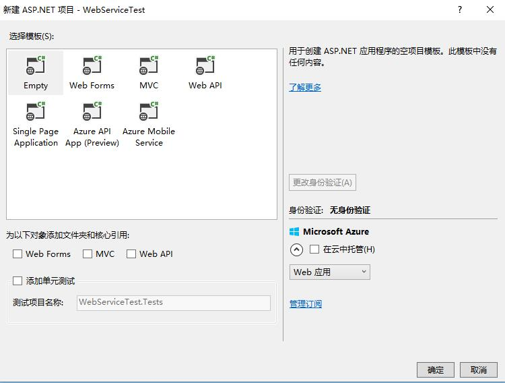
Task: Cancel with the 取消 button
Action: point(479,370)
